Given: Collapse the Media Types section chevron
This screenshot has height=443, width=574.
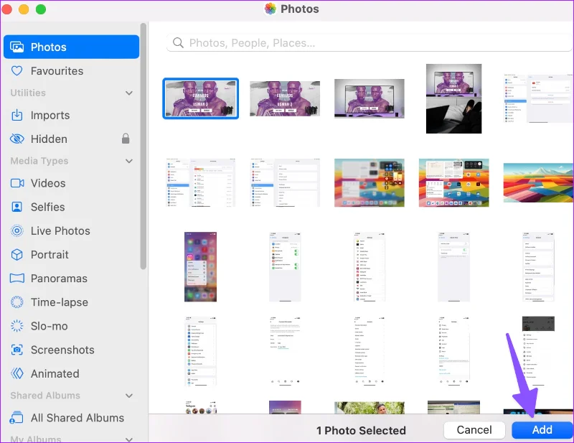Looking at the screenshot, I should pyautogui.click(x=129, y=161).
